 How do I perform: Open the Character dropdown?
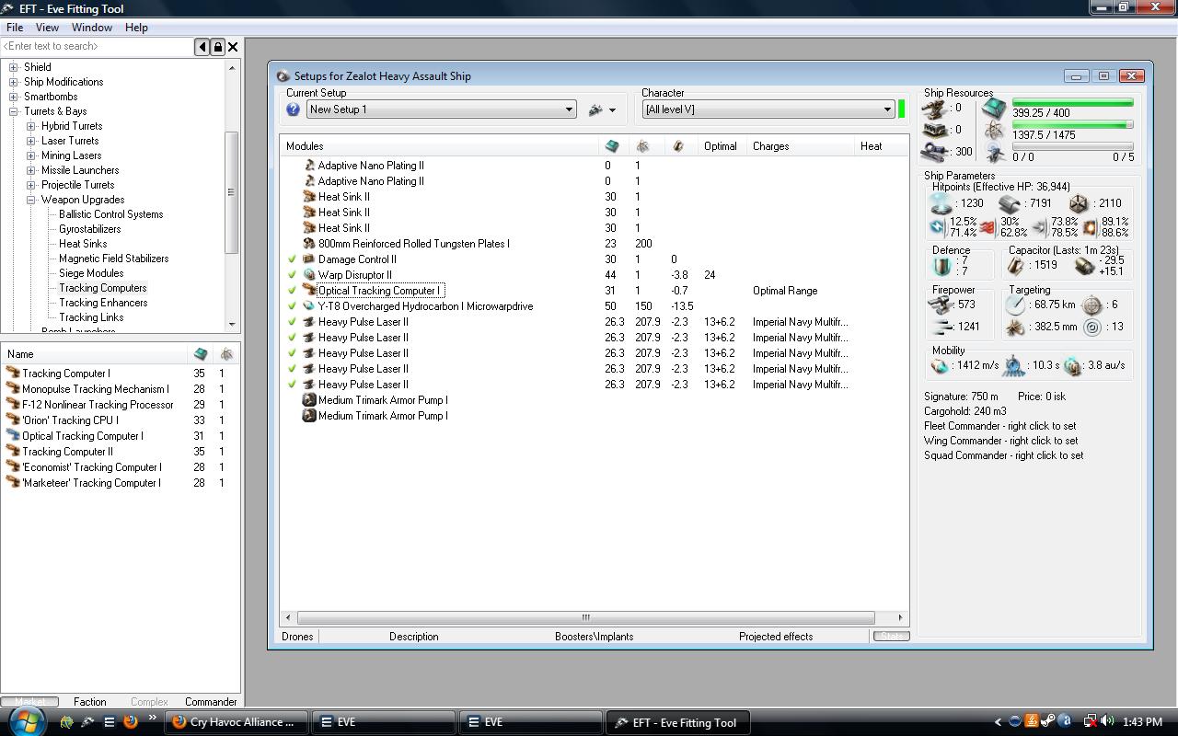[768, 109]
